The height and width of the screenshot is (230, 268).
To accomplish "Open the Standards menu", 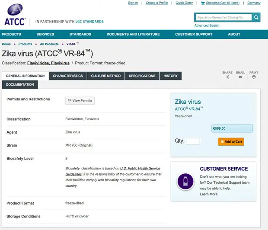I will pyautogui.click(x=80, y=34).
